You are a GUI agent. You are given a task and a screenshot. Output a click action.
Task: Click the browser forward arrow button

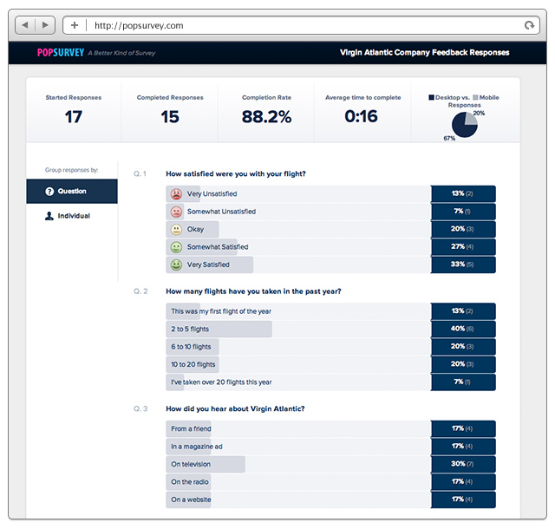[x=45, y=25]
